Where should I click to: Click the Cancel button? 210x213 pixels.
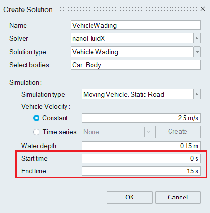pyautogui.click(x=178, y=198)
